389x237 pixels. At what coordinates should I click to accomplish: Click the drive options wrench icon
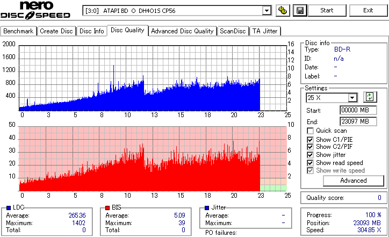pyautogui.click(x=283, y=10)
